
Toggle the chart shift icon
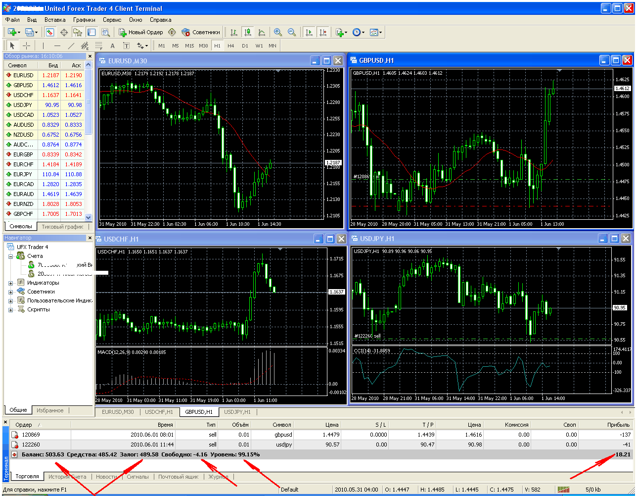323,32
